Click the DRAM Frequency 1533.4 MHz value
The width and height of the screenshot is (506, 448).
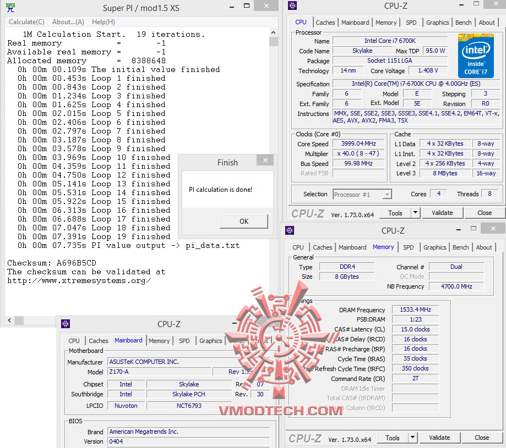coord(415,309)
